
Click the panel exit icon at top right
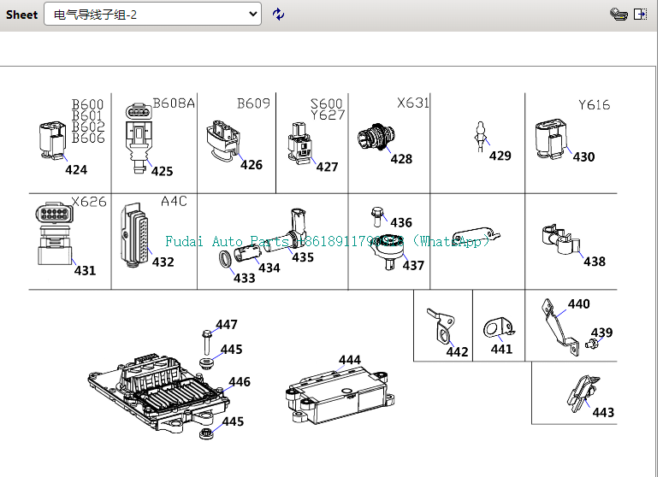pyautogui.click(x=640, y=15)
